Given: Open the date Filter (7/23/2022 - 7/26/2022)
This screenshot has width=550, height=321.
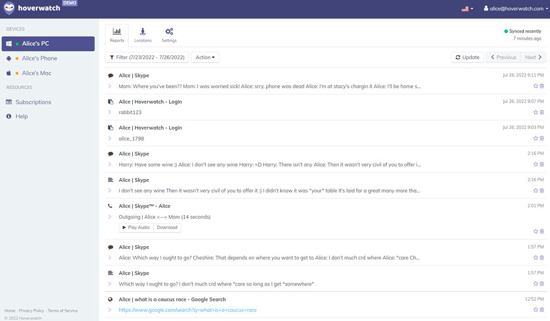Looking at the screenshot, I should (147, 57).
